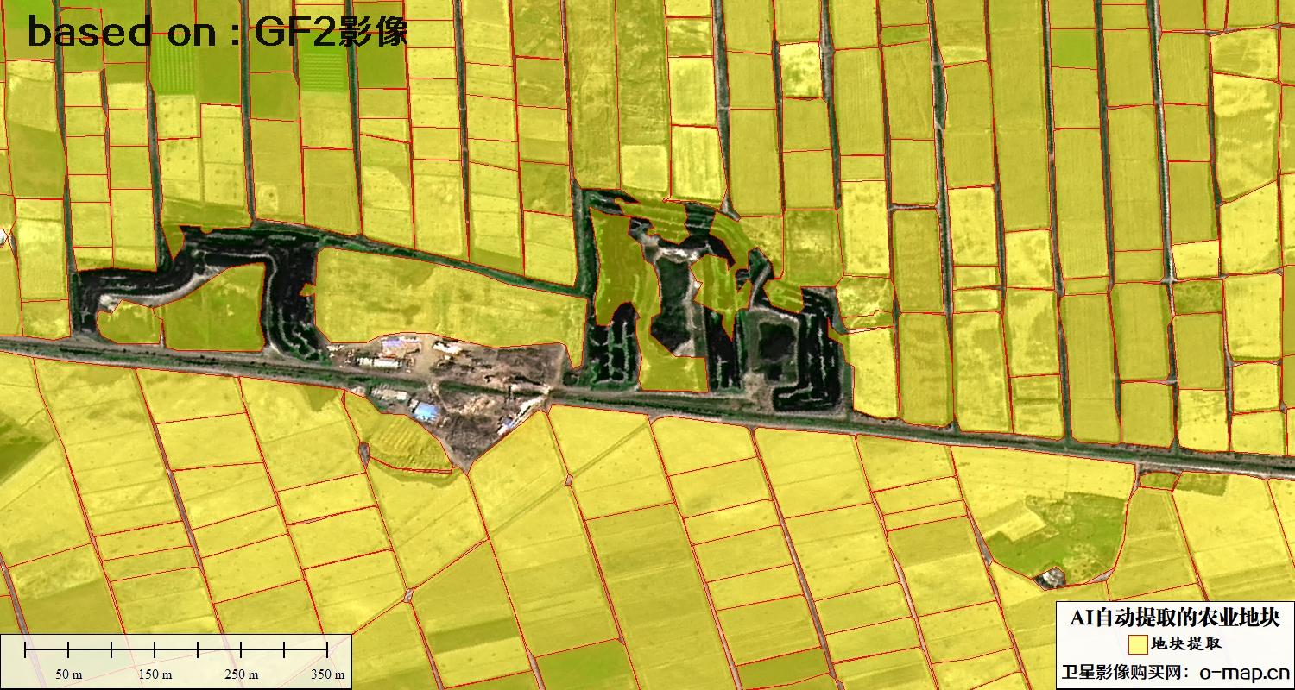Click the legend title AI自动提取的农业地块

[x=1176, y=618]
